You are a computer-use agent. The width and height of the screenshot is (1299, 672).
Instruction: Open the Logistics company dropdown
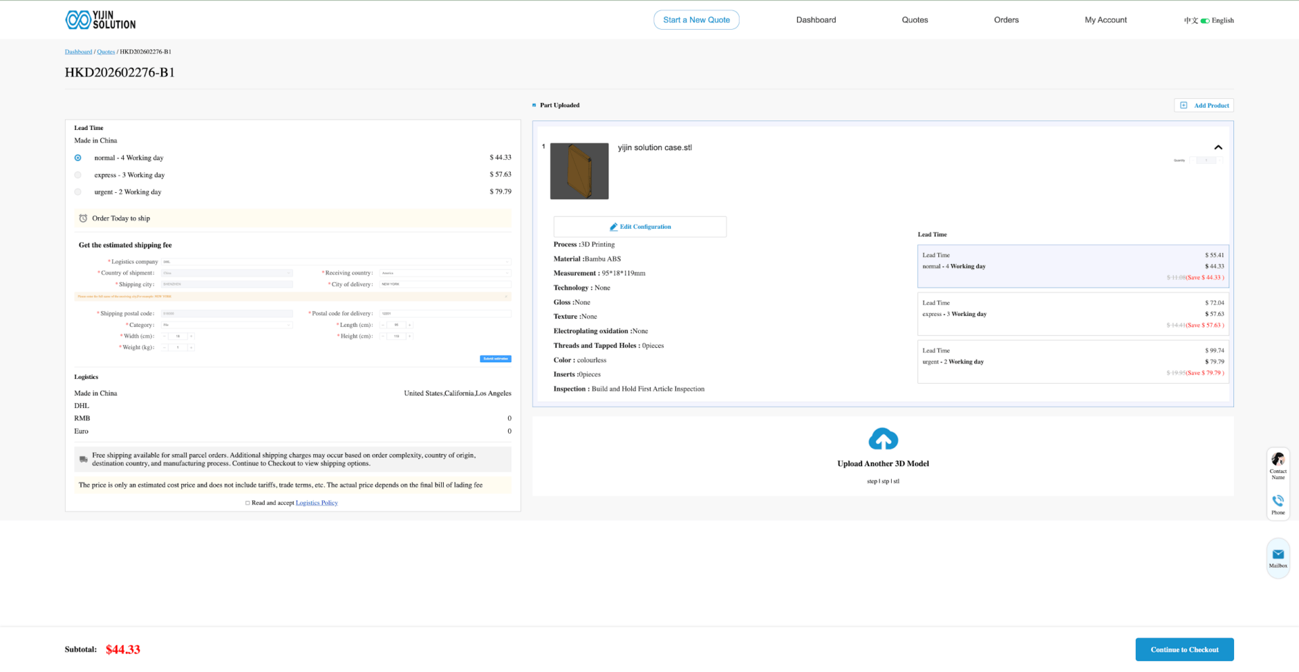(336, 262)
